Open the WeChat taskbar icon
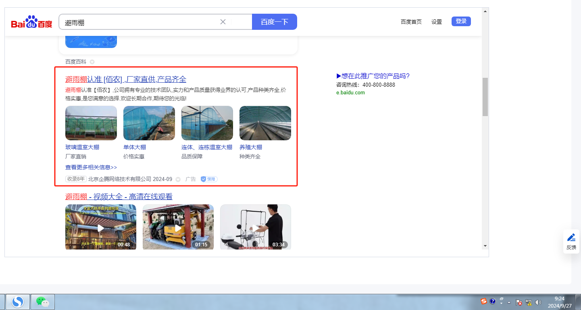This screenshot has width=581, height=310. pos(42,302)
